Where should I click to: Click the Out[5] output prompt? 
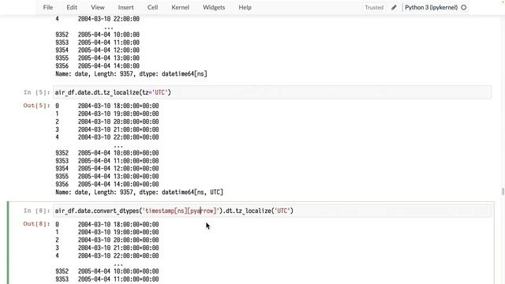click(36, 106)
